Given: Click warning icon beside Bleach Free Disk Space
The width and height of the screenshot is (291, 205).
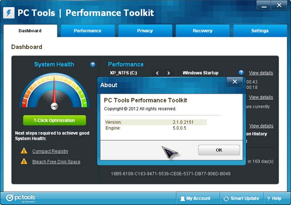Looking at the screenshot, I should [24, 161].
